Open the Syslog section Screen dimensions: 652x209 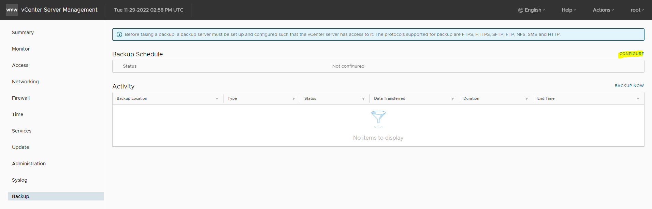pyautogui.click(x=19, y=180)
